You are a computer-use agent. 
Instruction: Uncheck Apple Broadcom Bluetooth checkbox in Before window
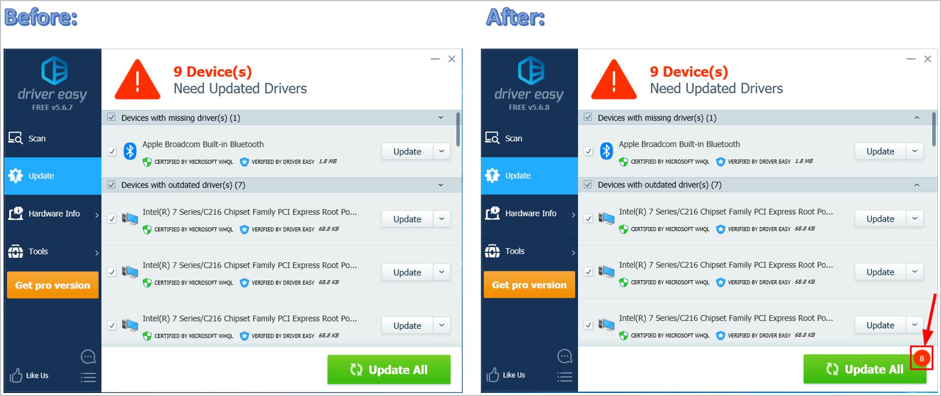pos(112,151)
